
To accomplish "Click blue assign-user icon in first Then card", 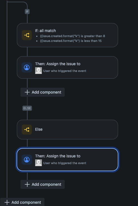I will pyautogui.click(x=27, y=67).
